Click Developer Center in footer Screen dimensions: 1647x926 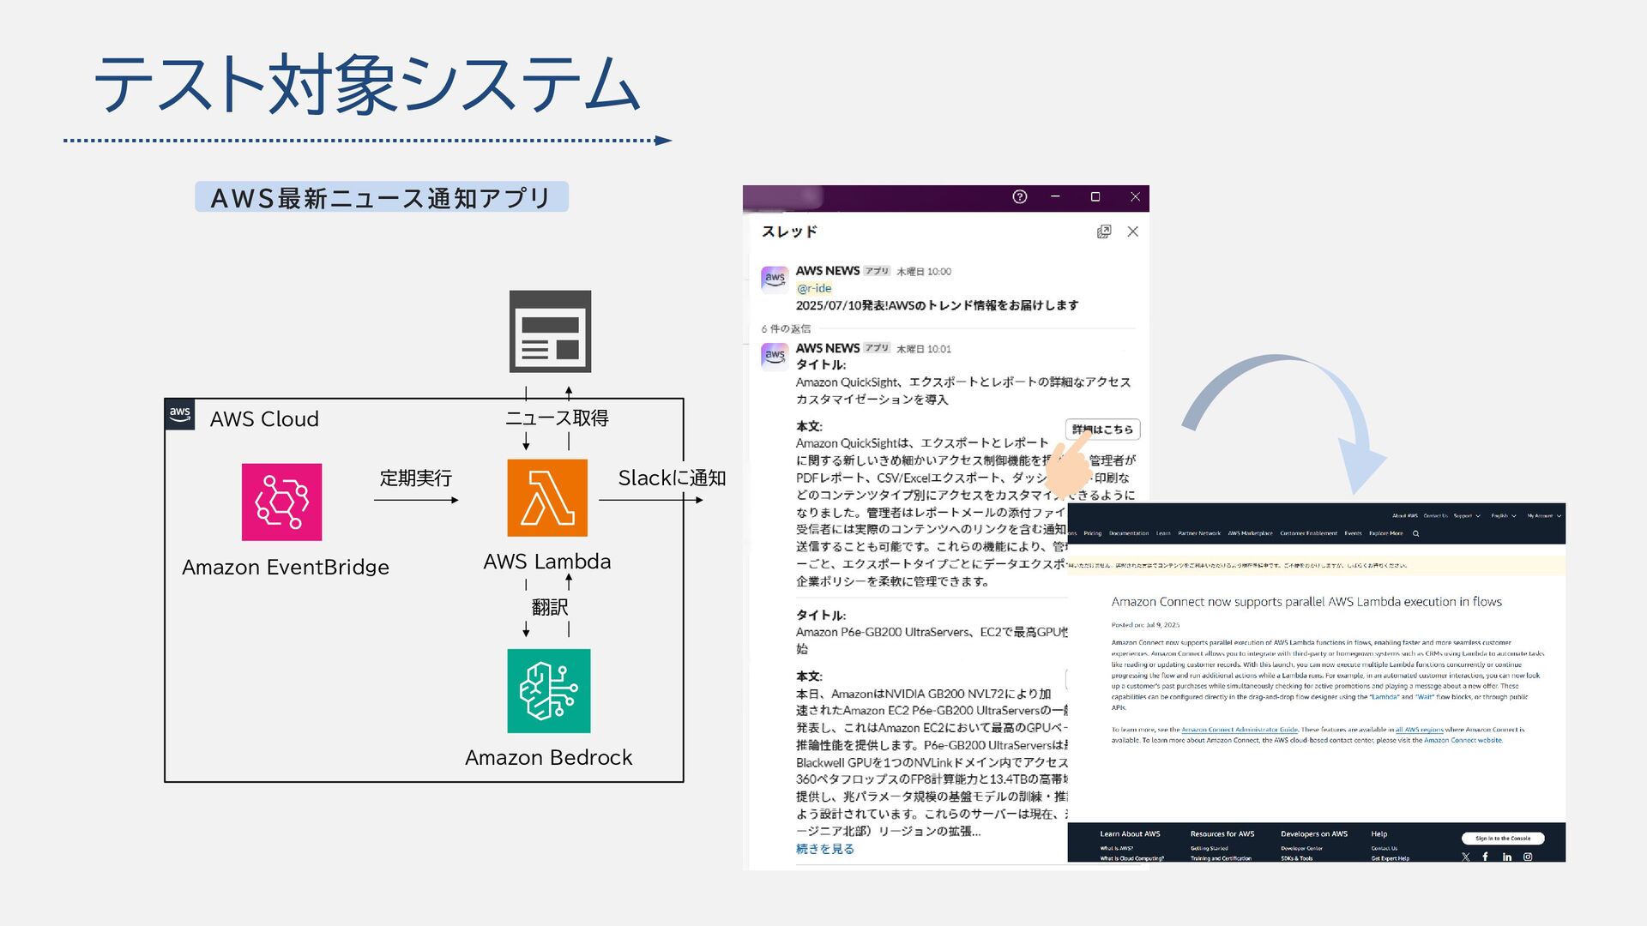[x=1302, y=848]
